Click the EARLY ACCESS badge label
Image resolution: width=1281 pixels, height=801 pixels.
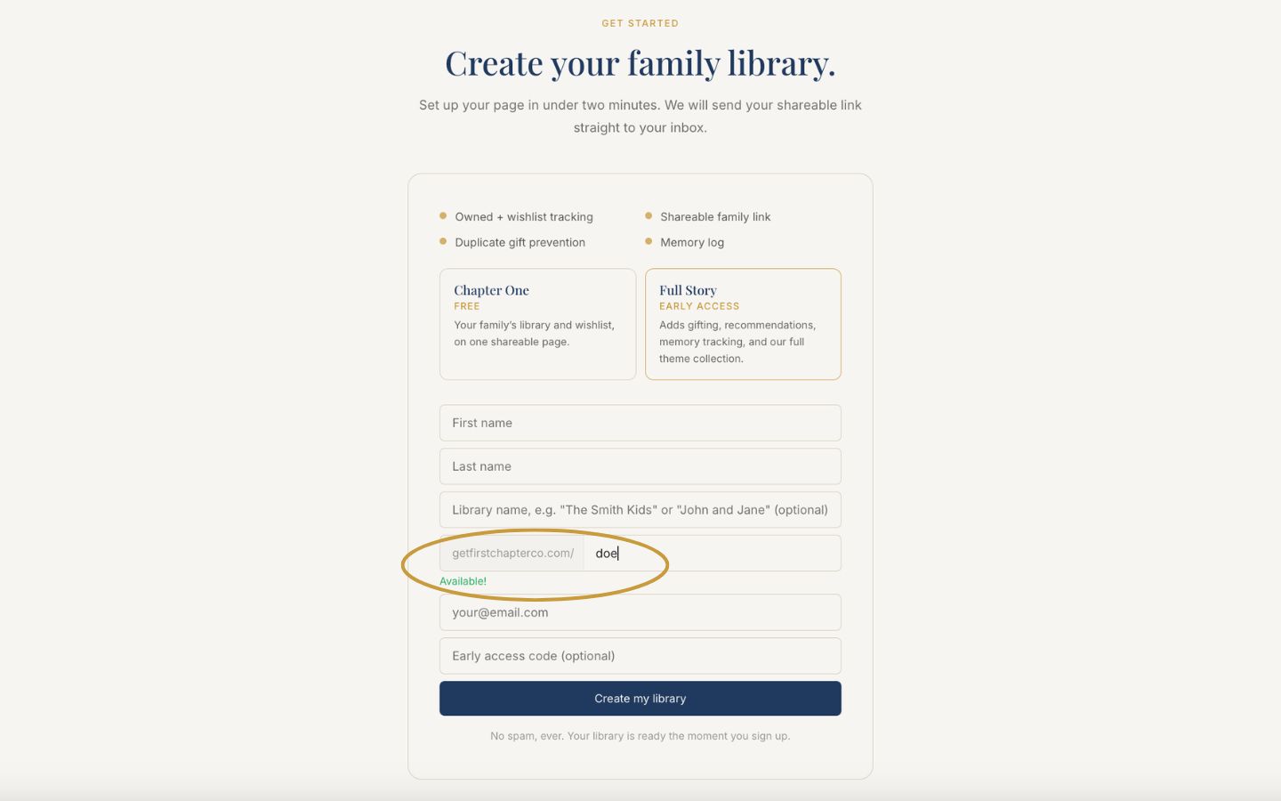coord(699,306)
